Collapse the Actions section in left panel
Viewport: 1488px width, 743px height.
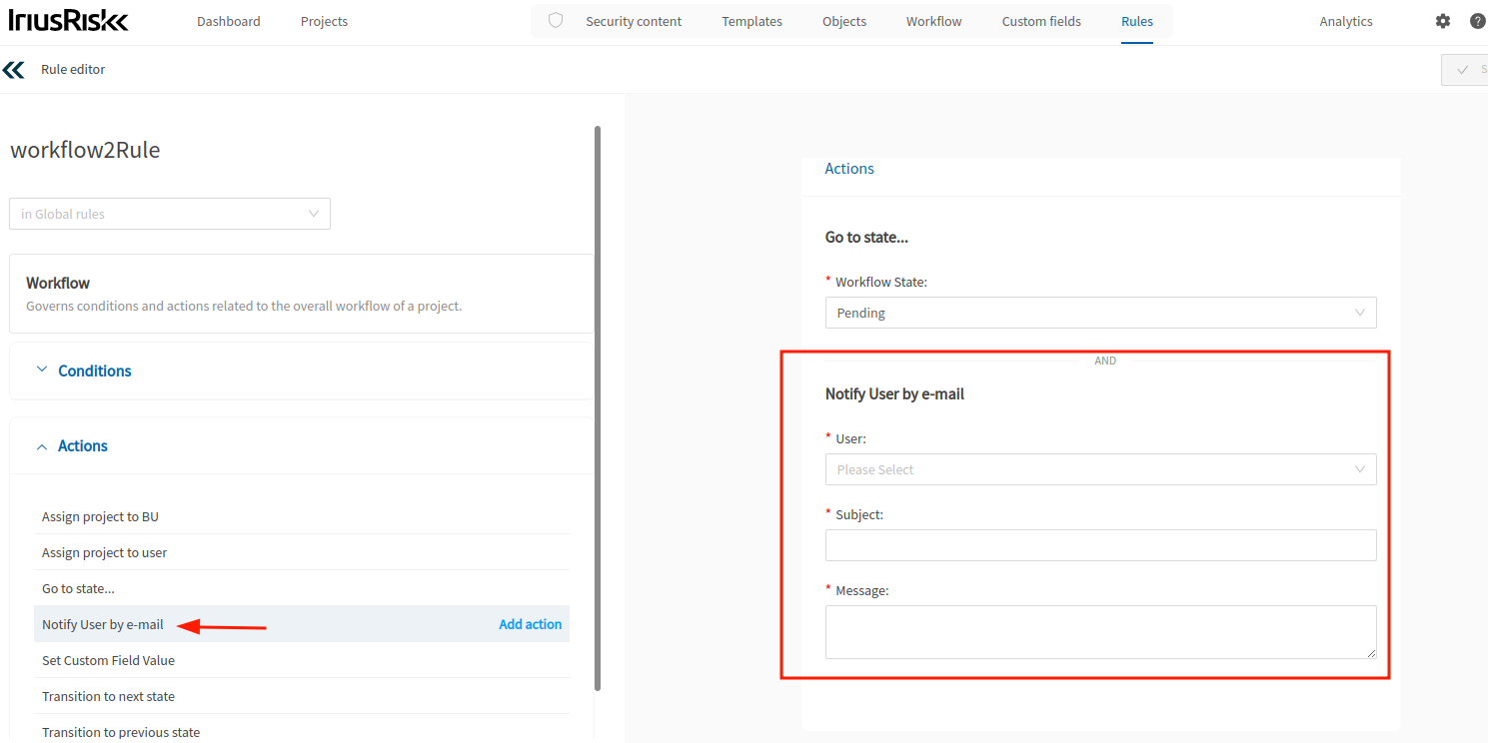(x=302, y=446)
